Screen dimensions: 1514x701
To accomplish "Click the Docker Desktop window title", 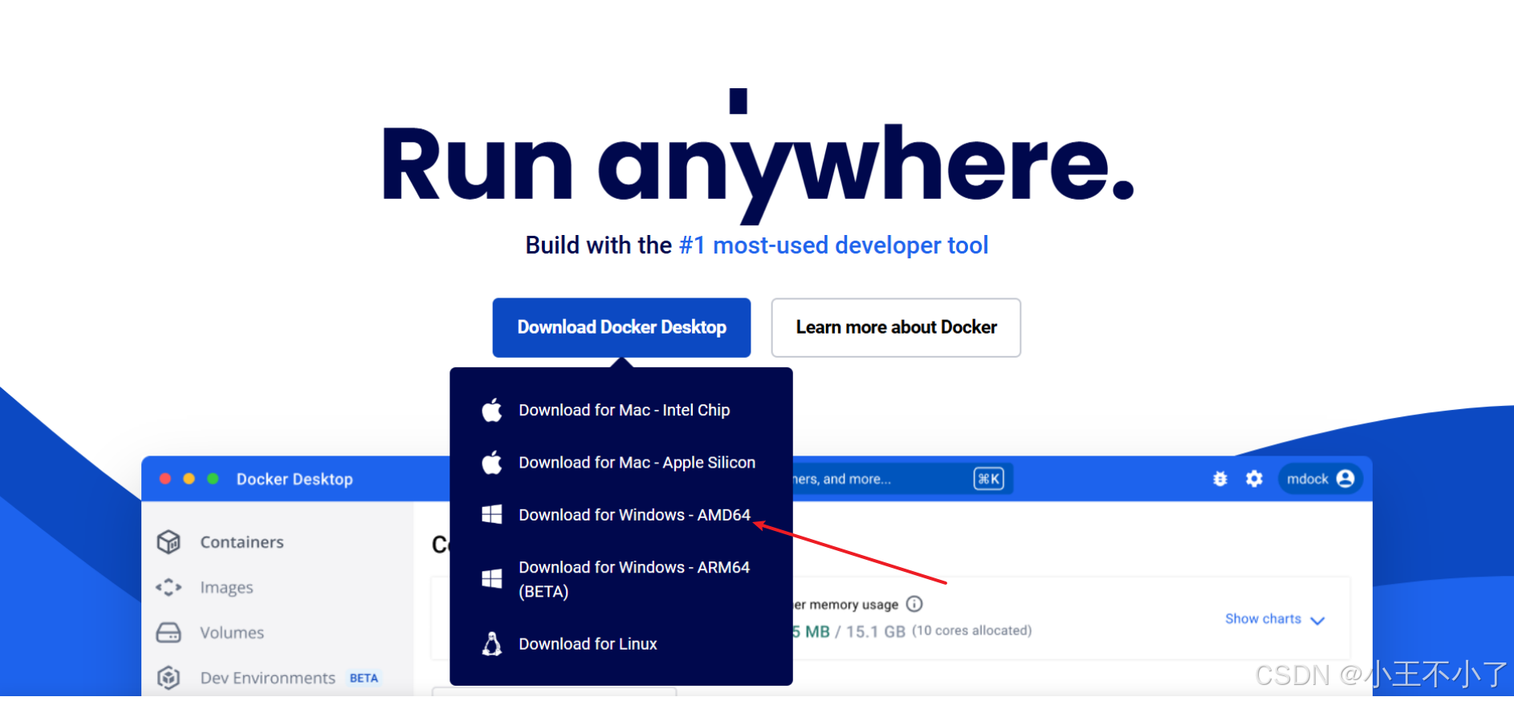I will click(x=295, y=479).
